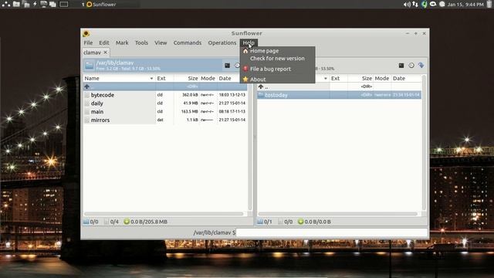Sort right panel by Size column
494x278 pixels.
tap(360, 78)
